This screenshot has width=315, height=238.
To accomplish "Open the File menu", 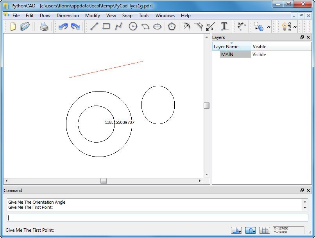I will click(16, 16).
